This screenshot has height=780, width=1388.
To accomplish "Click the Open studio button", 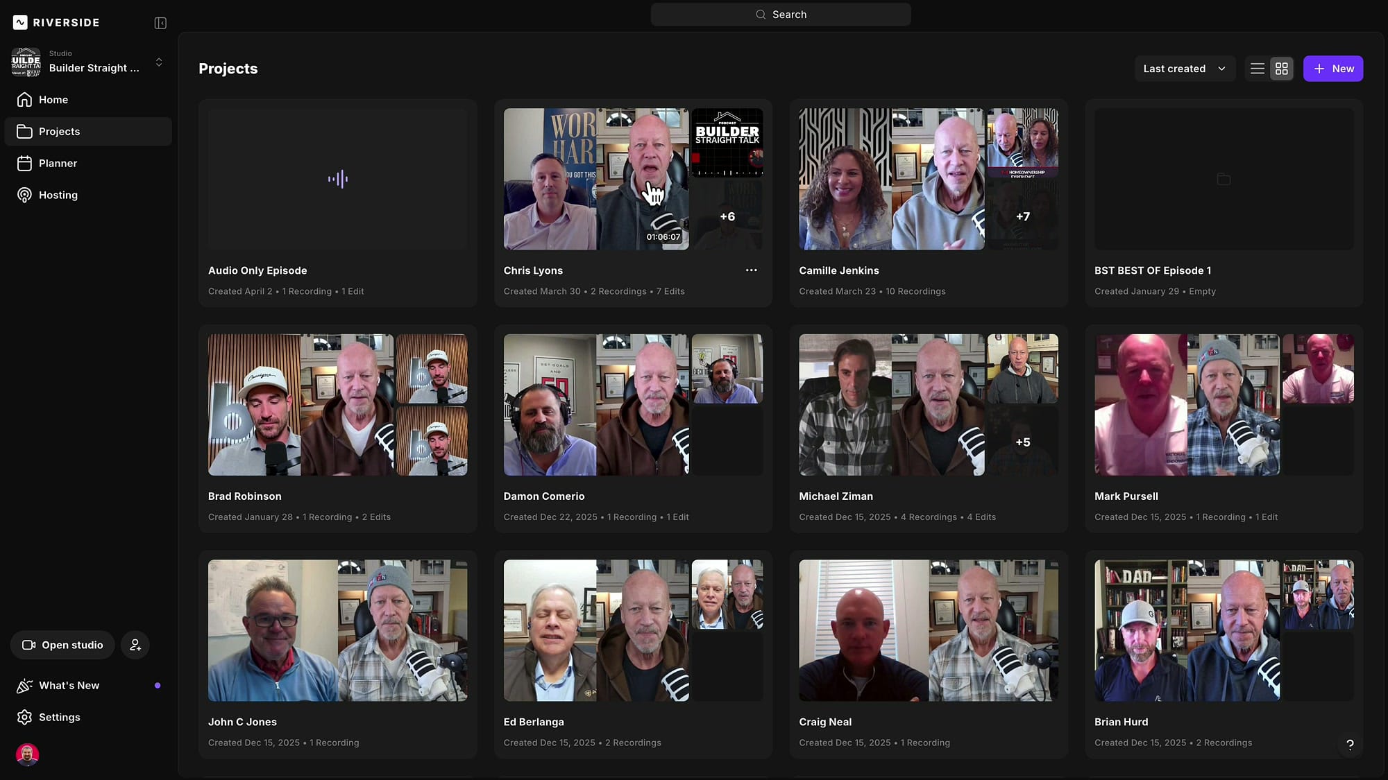I will coord(62,645).
